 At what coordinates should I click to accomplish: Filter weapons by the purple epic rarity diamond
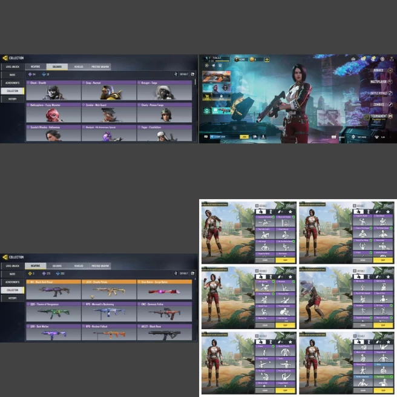click(x=44, y=274)
